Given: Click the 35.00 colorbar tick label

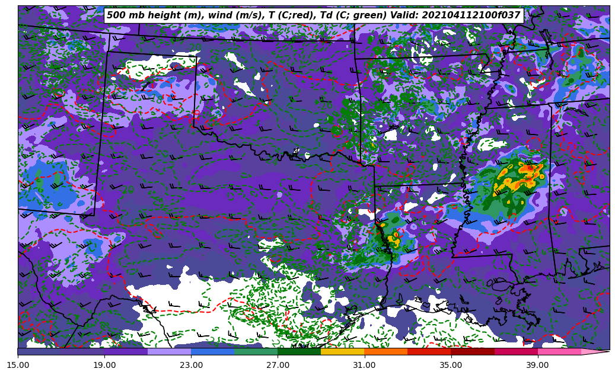Looking at the screenshot, I should (451, 365).
